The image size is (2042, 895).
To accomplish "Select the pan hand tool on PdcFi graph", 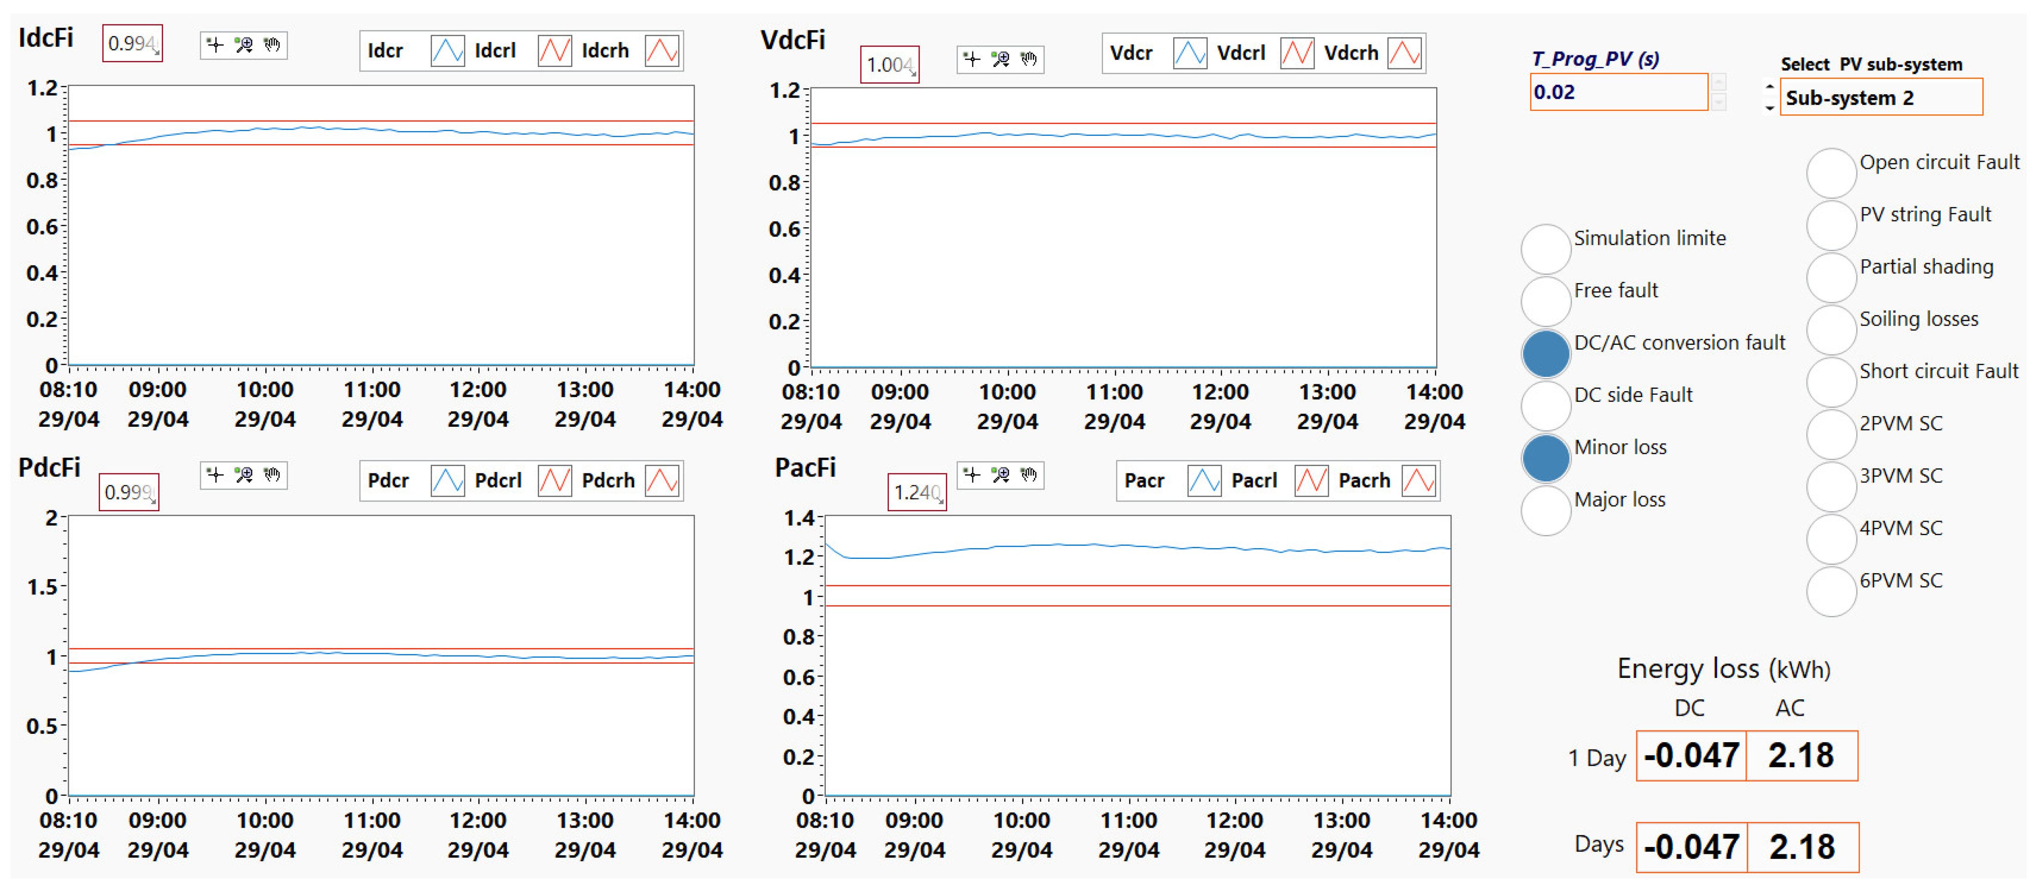I will [272, 474].
